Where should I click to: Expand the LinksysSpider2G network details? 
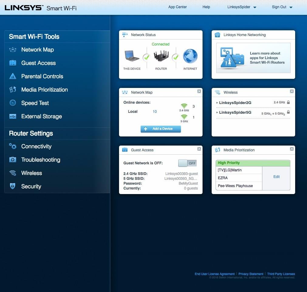tap(217, 102)
